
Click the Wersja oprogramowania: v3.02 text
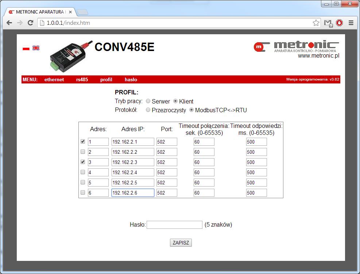tap(313, 79)
